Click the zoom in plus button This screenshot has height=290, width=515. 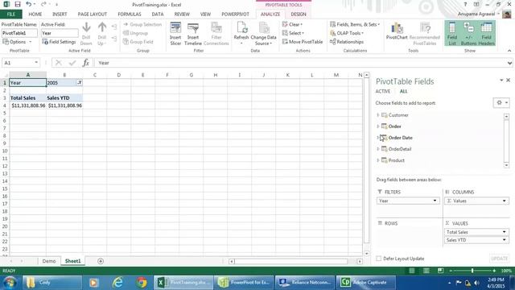tap(494, 271)
